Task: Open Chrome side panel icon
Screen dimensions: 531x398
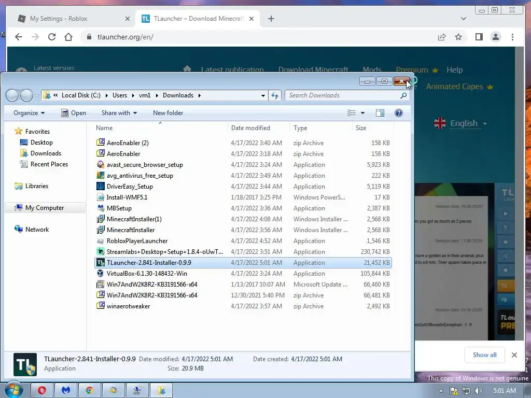Action: tap(479, 37)
